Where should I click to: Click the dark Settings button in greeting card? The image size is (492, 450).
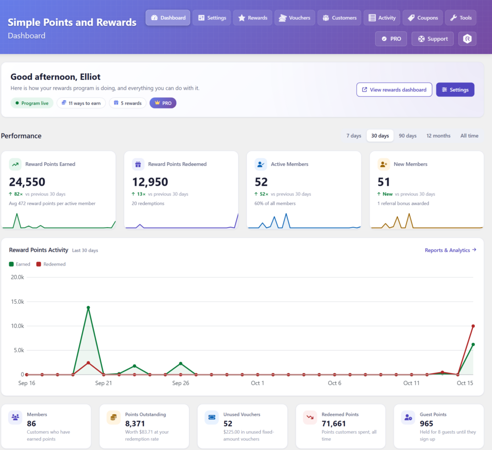[455, 90]
